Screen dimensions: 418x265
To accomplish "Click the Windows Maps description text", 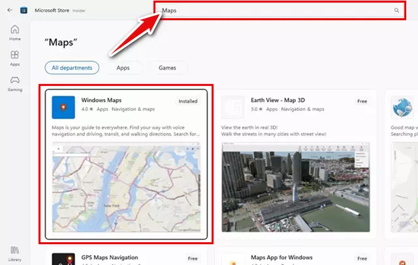I will (x=126, y=131).
